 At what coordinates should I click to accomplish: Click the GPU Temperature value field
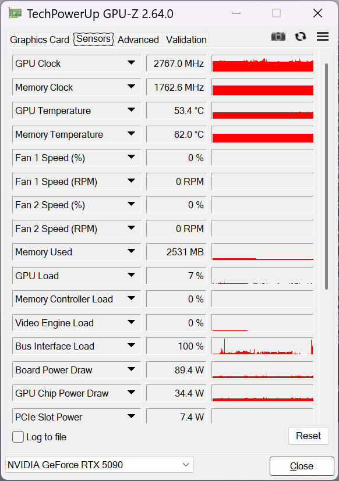pyautogui.click(x=176, y=111)
